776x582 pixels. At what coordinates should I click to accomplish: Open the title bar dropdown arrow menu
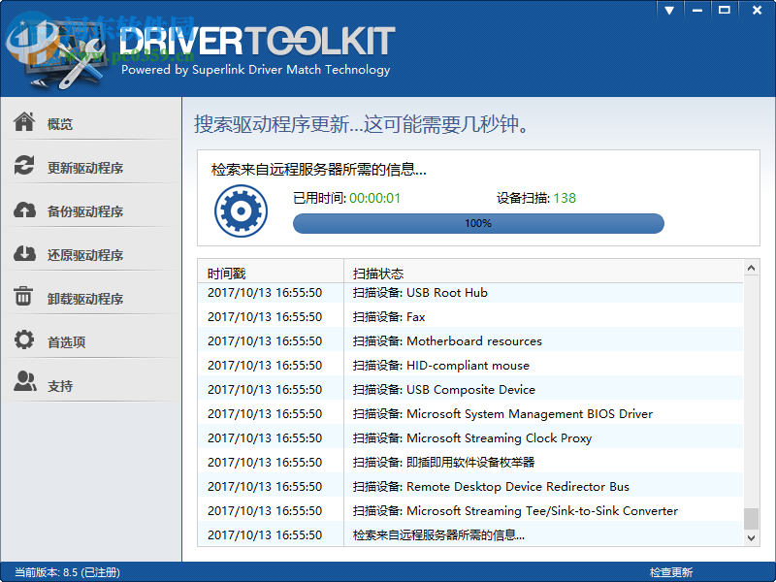click(668, 10)
